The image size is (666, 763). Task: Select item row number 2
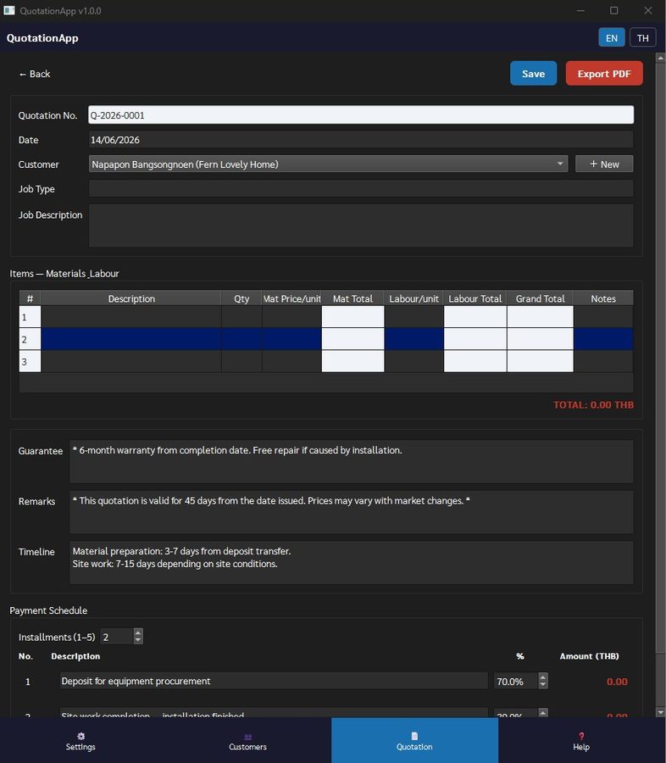[x=30, y=339]
